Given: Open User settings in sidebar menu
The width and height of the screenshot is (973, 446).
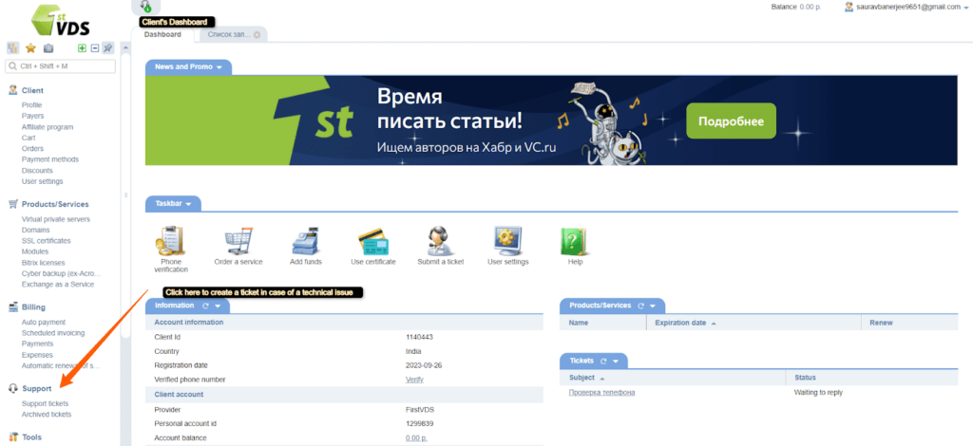Looking at the screenshot, I should click(x=42, y=181).
